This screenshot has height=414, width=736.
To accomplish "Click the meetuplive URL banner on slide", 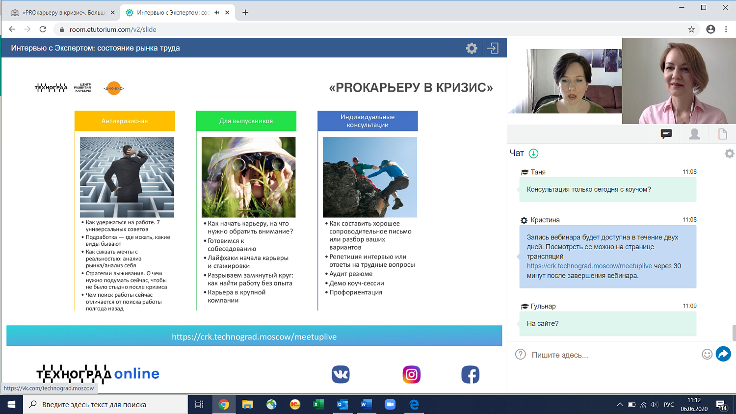I will [254, 336].
